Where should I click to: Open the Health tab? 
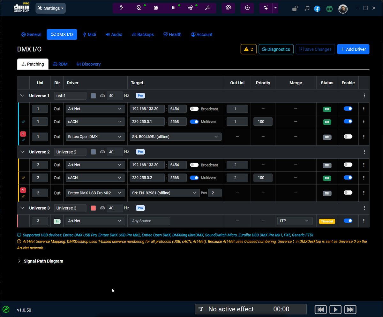172,34
